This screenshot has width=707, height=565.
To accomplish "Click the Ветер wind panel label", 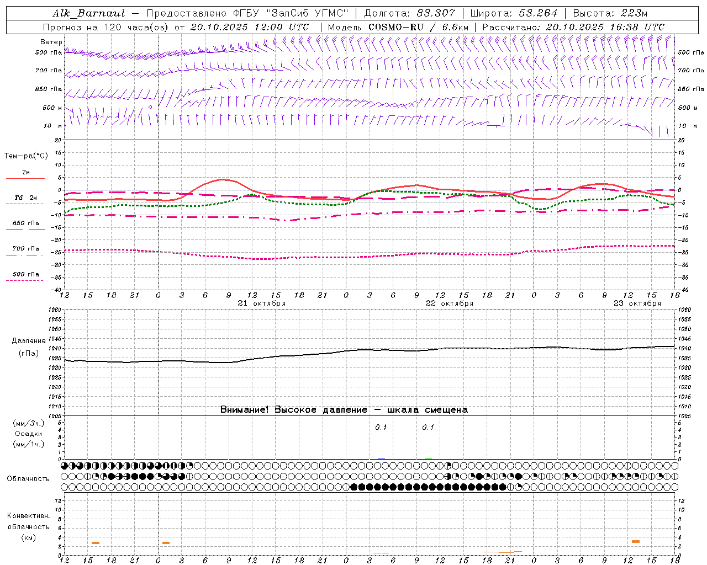I will tap(51, 42).
